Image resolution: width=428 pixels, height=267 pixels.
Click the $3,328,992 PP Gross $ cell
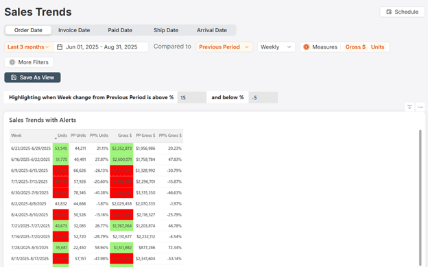[x=145, y=170]
